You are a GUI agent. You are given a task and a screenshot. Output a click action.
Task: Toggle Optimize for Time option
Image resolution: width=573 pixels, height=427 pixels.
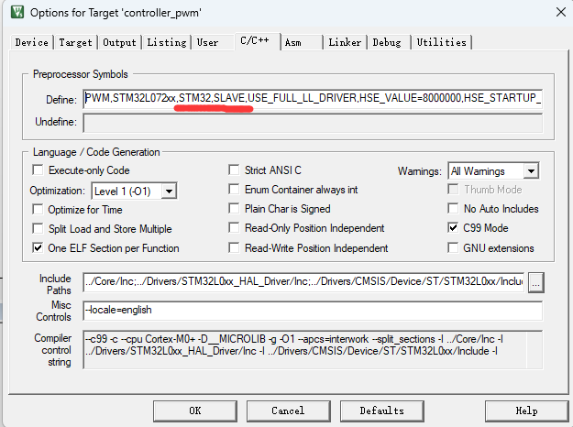[38, 209]
